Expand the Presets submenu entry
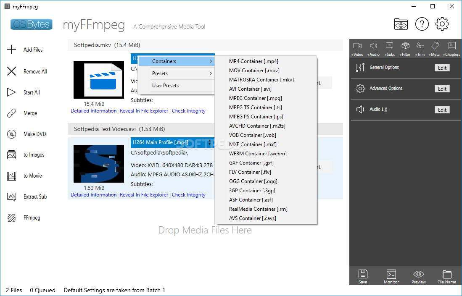Viewport: 462px width, 296px height. point(176,73)
